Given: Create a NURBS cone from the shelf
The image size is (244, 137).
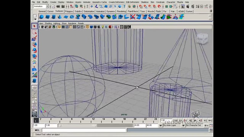Looking at the screenshot, I should click(x=59, y=17).
